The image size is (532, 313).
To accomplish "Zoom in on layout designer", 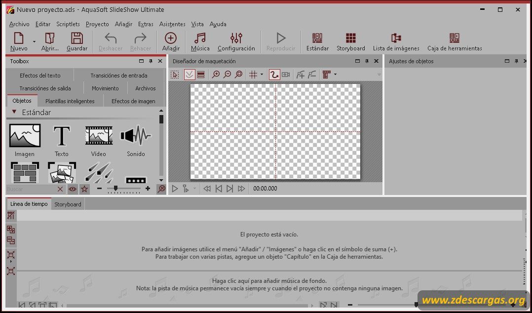I will (216, 75).
